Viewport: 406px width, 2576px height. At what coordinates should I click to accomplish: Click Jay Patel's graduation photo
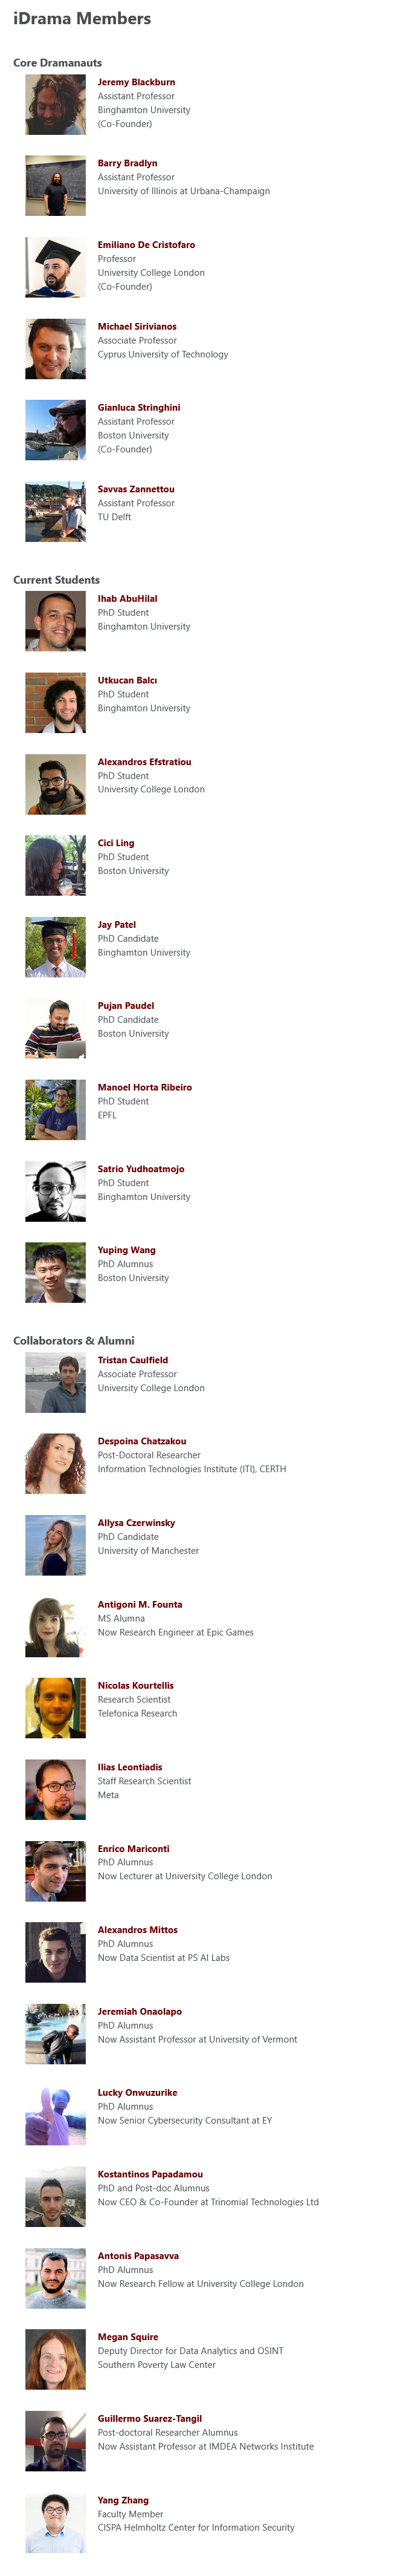[x=55, y=947]
